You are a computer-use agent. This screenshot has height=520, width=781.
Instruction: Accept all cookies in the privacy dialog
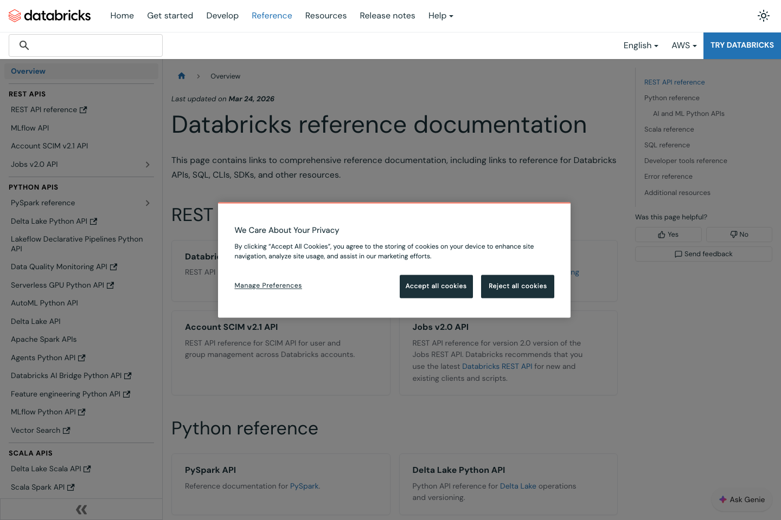(x=436, y=286)
